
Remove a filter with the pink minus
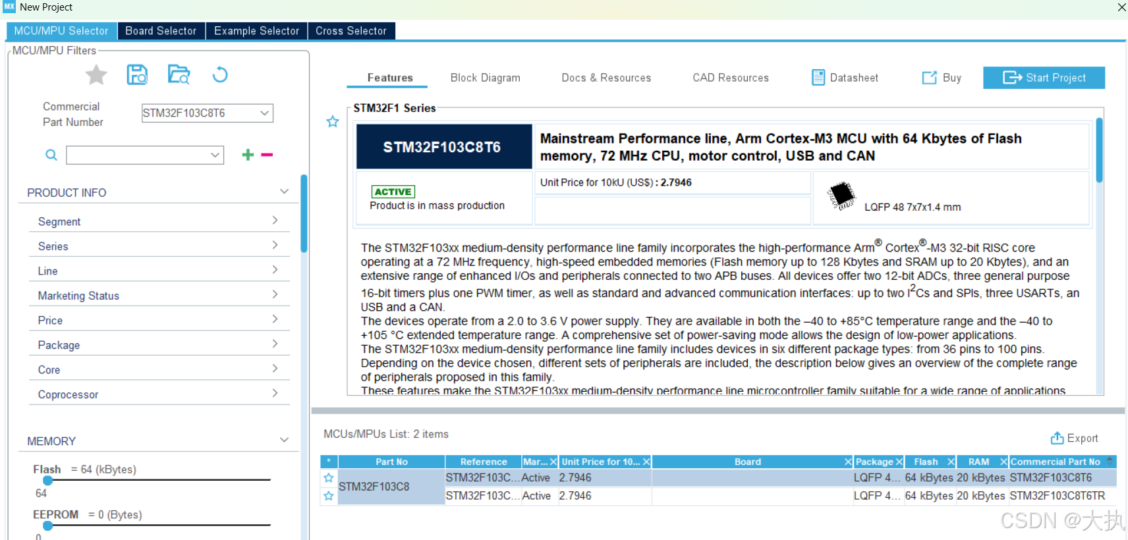pyautogui.click(x=267, y=155)
